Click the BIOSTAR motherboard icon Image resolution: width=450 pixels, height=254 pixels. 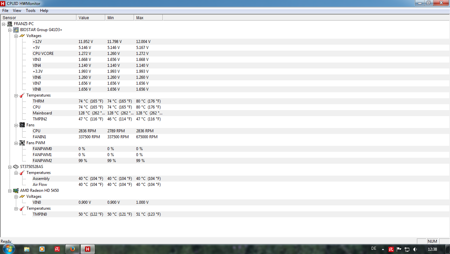click(16, 30)
